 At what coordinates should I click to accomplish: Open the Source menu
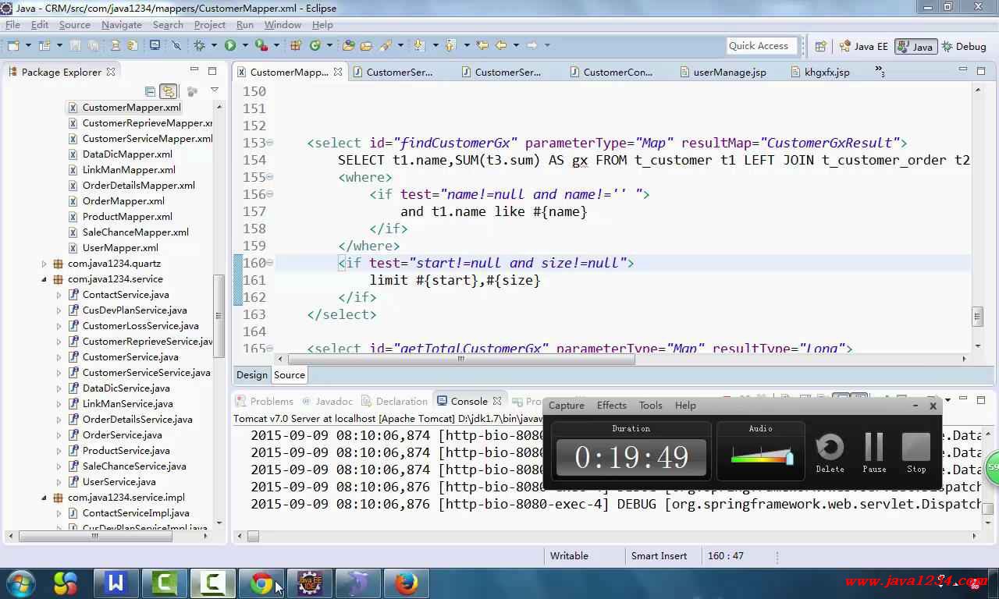click(x=75, y=25)
